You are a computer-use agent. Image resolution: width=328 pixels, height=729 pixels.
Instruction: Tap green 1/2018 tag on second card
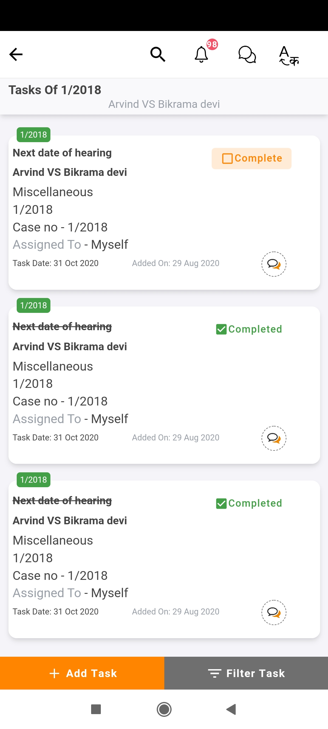(33, 305)
